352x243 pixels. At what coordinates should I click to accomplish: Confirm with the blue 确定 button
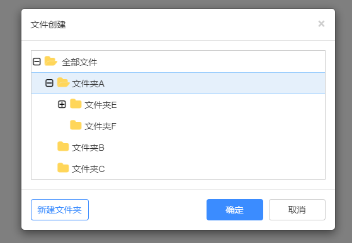pos(235,210)
